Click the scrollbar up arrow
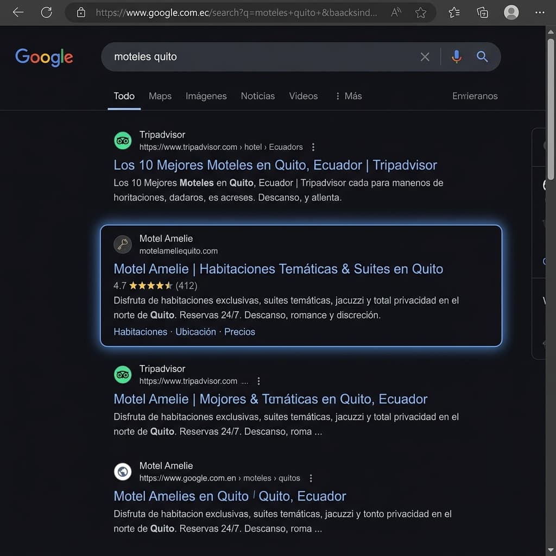 (551, 32)
